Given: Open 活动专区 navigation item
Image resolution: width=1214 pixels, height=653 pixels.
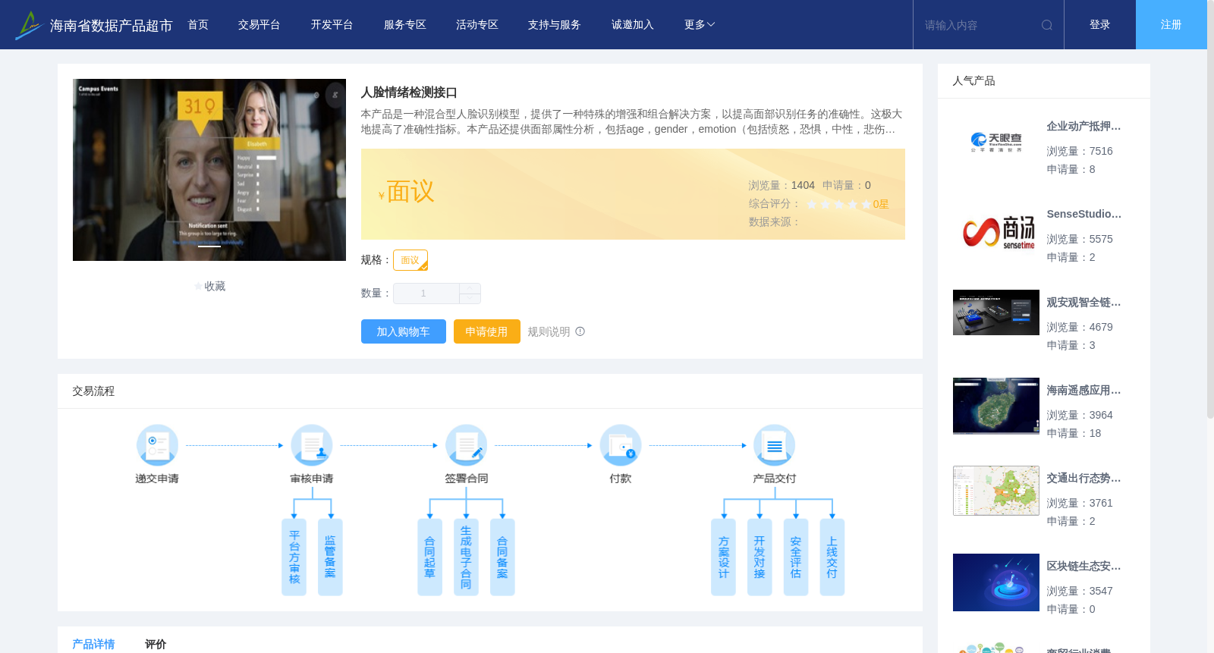Looking at the screenshot, I should click(477, 25).
